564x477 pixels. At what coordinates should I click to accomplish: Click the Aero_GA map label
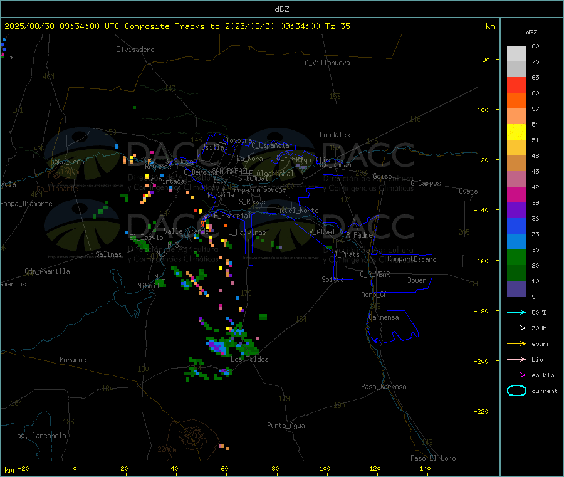[x=375, y=295]
